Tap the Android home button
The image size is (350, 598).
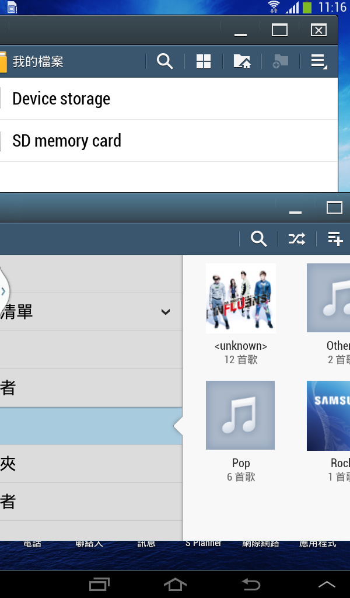[x=175, y=584]
